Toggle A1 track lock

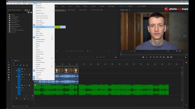pyautogui.click(x=16, y=77)
